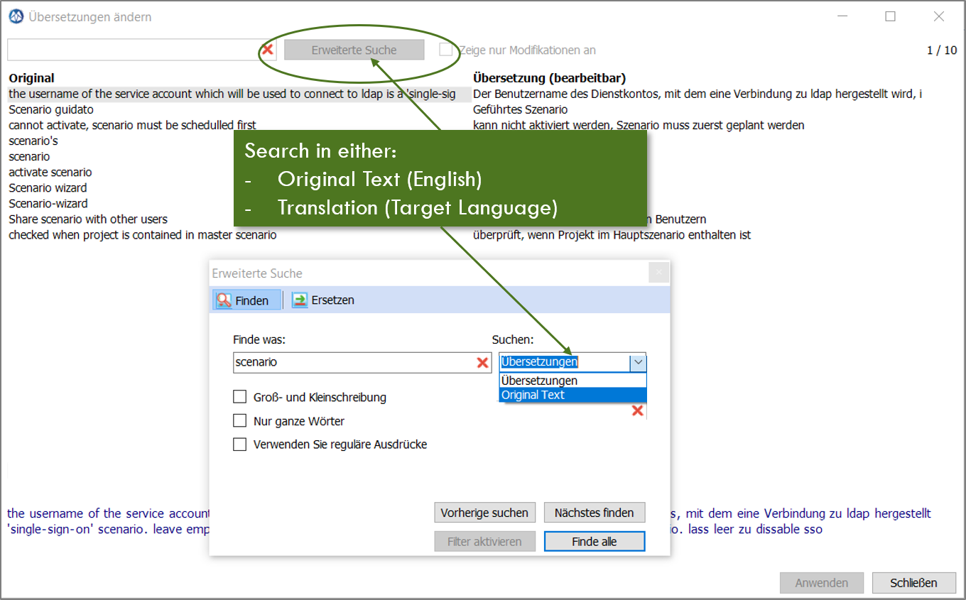Screen dimensions: 966x600
Task: Click the '1 / 10' result counter
Action: 942,50
